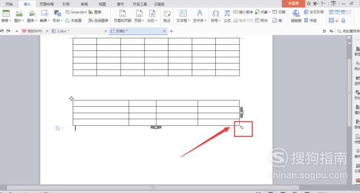The width and height of the screenshot is (360, 193).
Task: Insert a 批注 comment
Action: [x=166, y=16]
